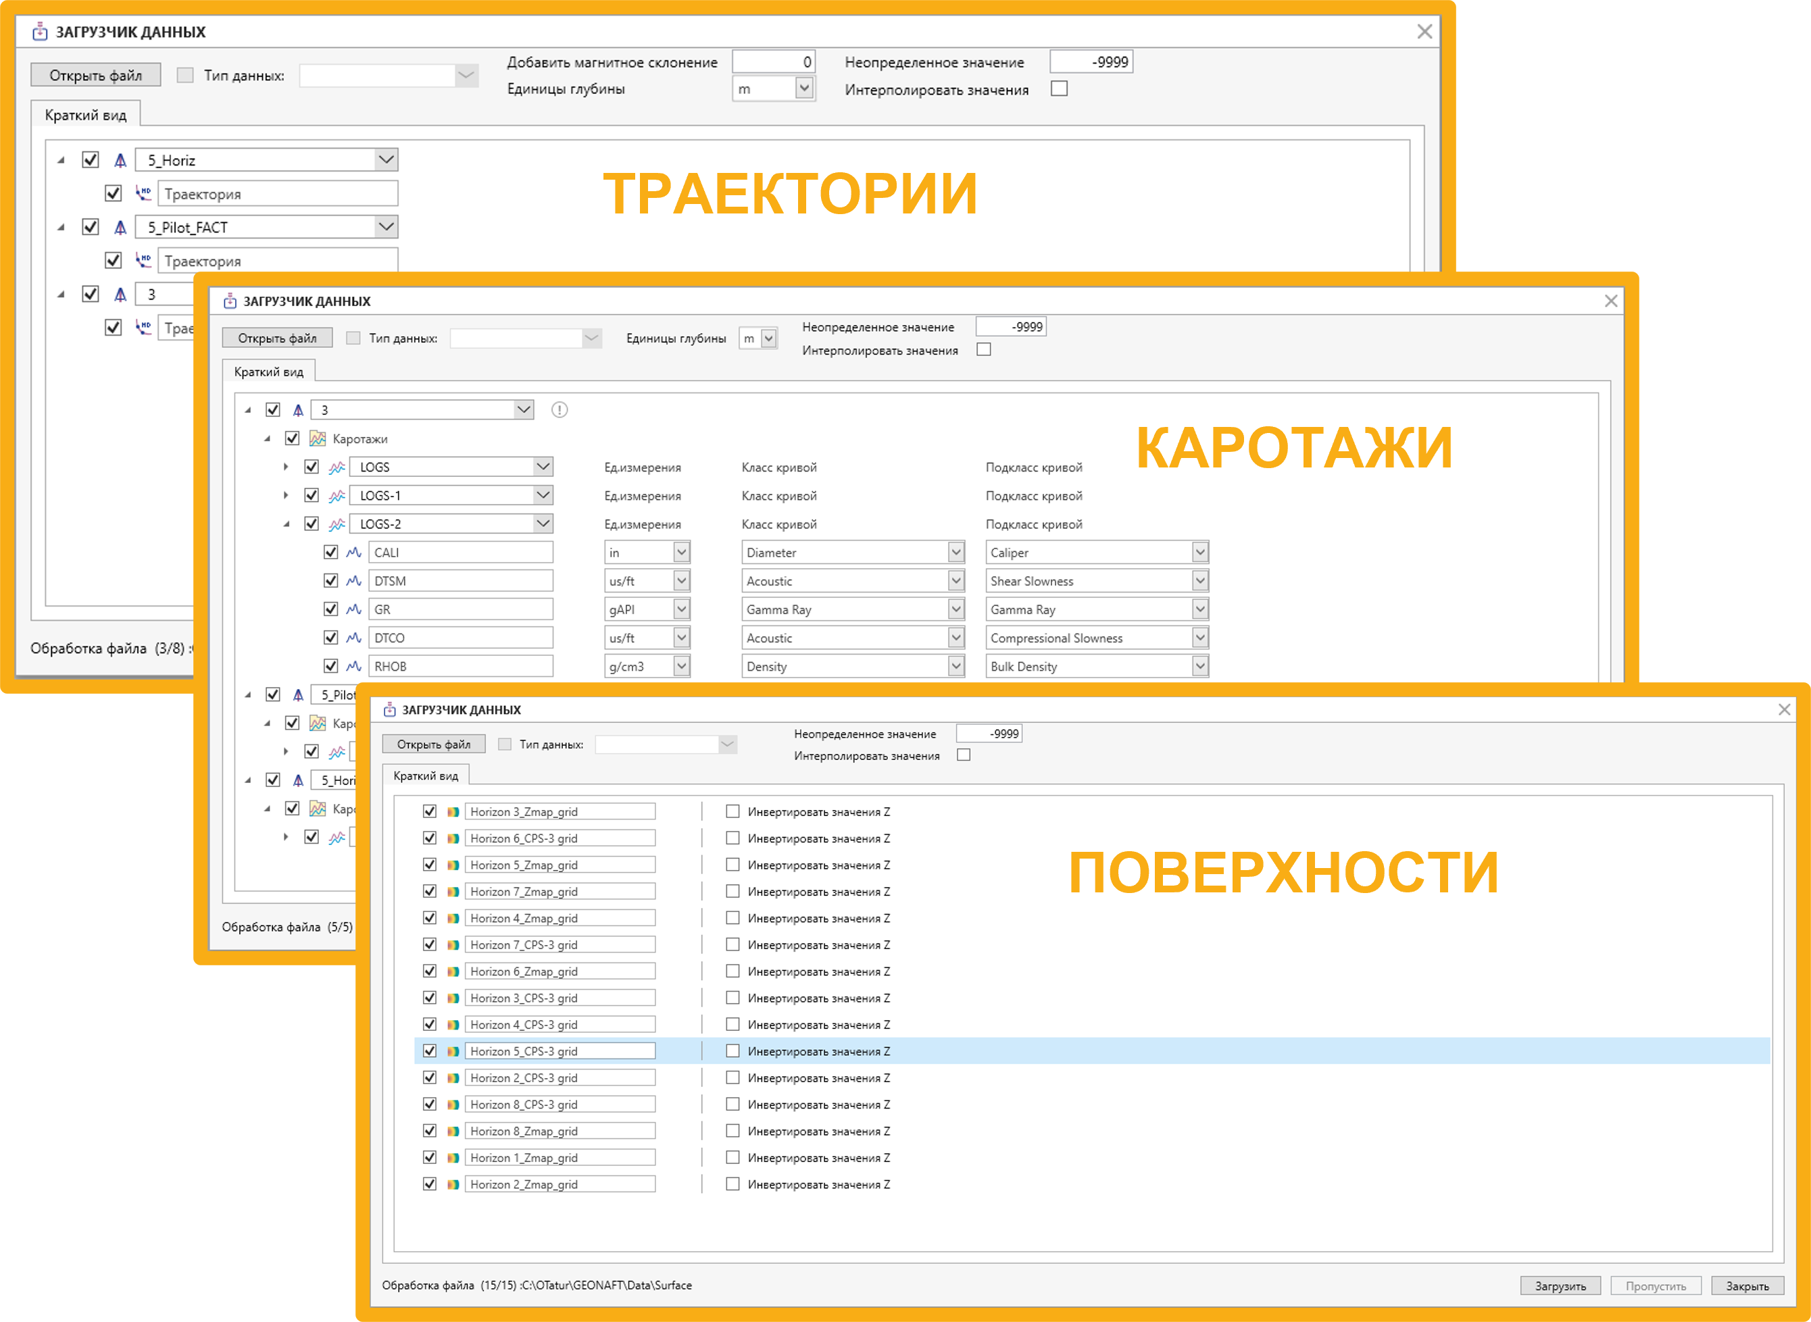Click trajectory icon under 5_Pilot_FACT well
This screenshot has height=1322, width=1811.
point(143,261)
